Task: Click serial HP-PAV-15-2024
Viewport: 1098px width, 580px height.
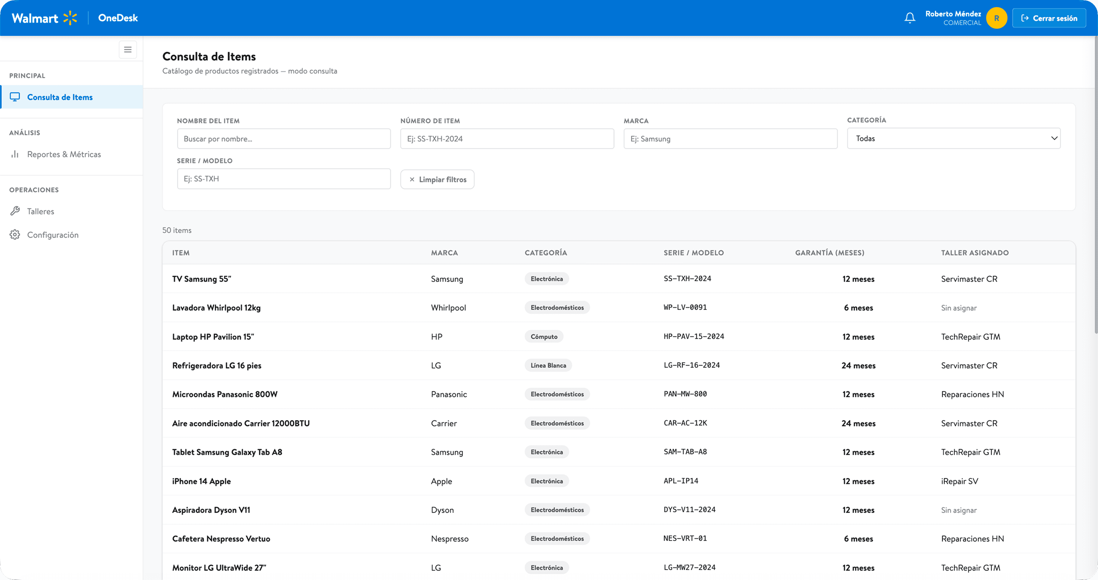Action: click(x=693, y=336)
